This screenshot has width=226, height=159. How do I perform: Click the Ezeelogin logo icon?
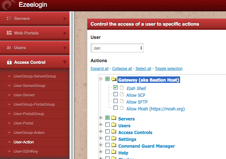[x=8, y=5]
